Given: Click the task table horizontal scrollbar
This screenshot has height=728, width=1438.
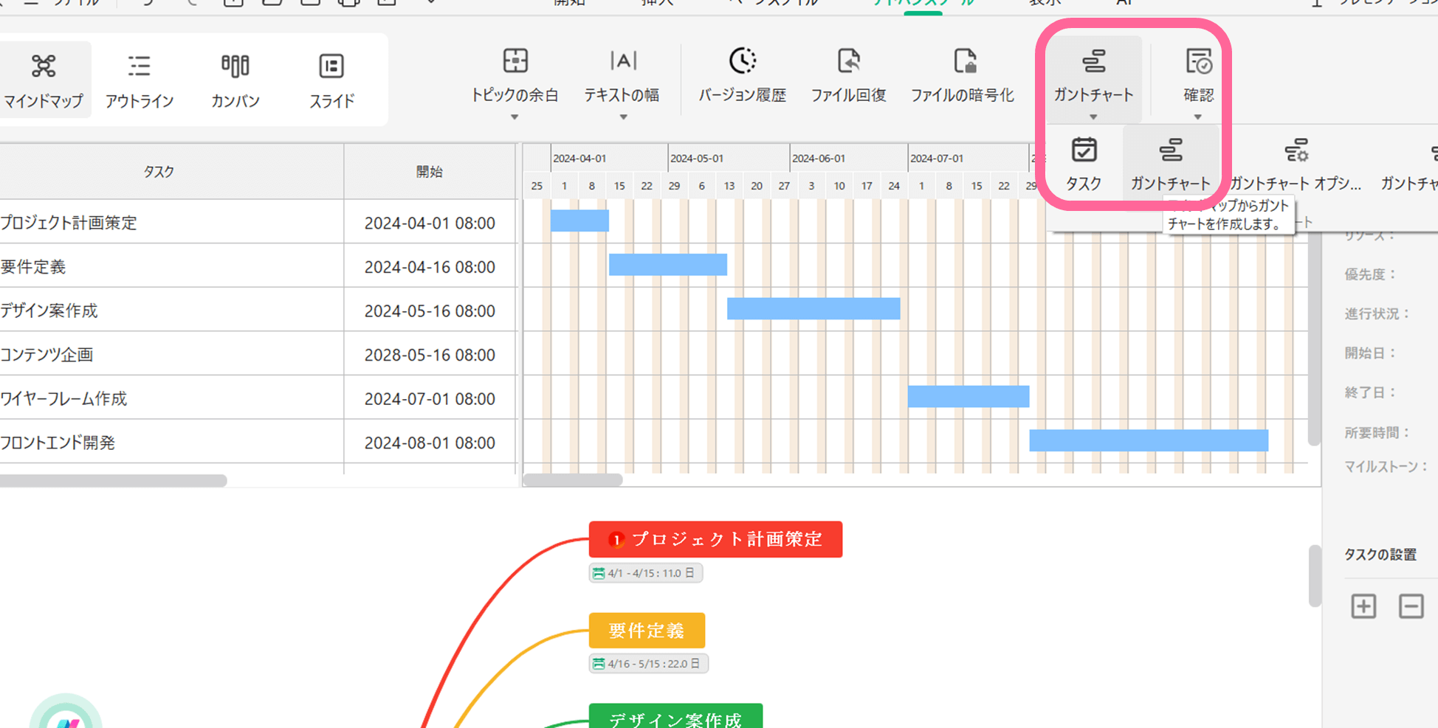Looking at the screenshot, I should [x=113, y=480].
